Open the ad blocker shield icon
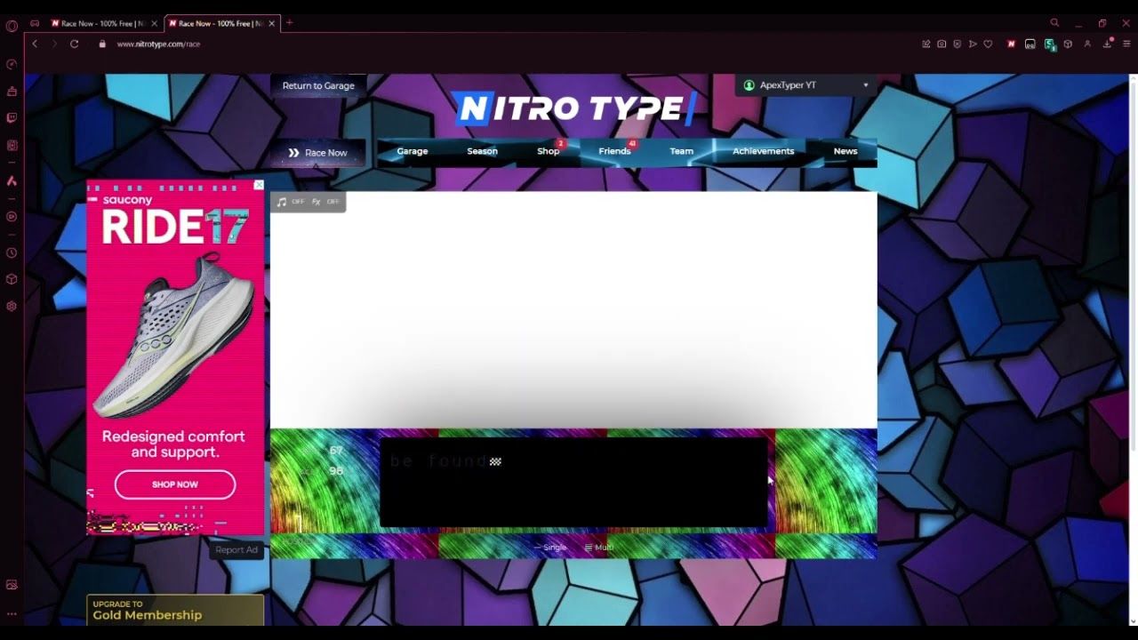 pyautogui.click(x=958, y=44)
